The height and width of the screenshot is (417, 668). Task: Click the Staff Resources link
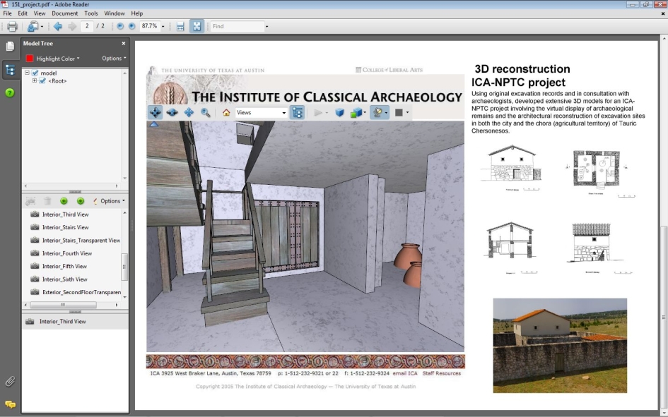[x=441, y=373]
